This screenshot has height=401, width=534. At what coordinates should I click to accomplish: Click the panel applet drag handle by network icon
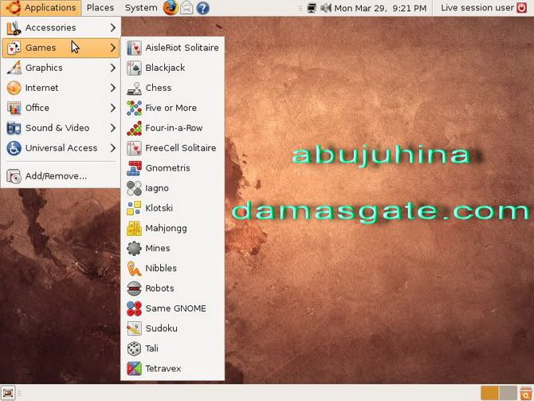pos(300,8)
